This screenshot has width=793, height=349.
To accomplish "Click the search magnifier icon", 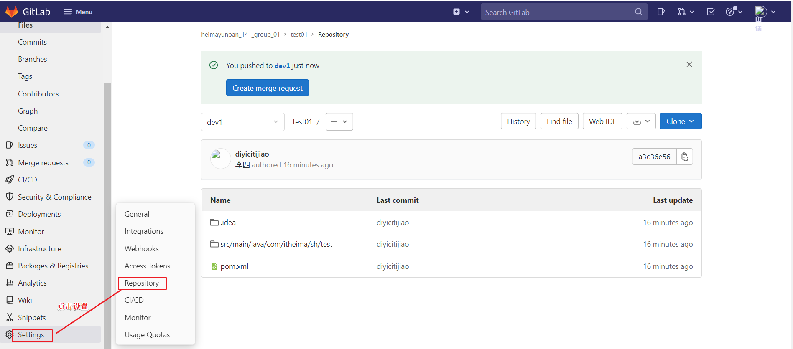I will (x=638, y=12).
